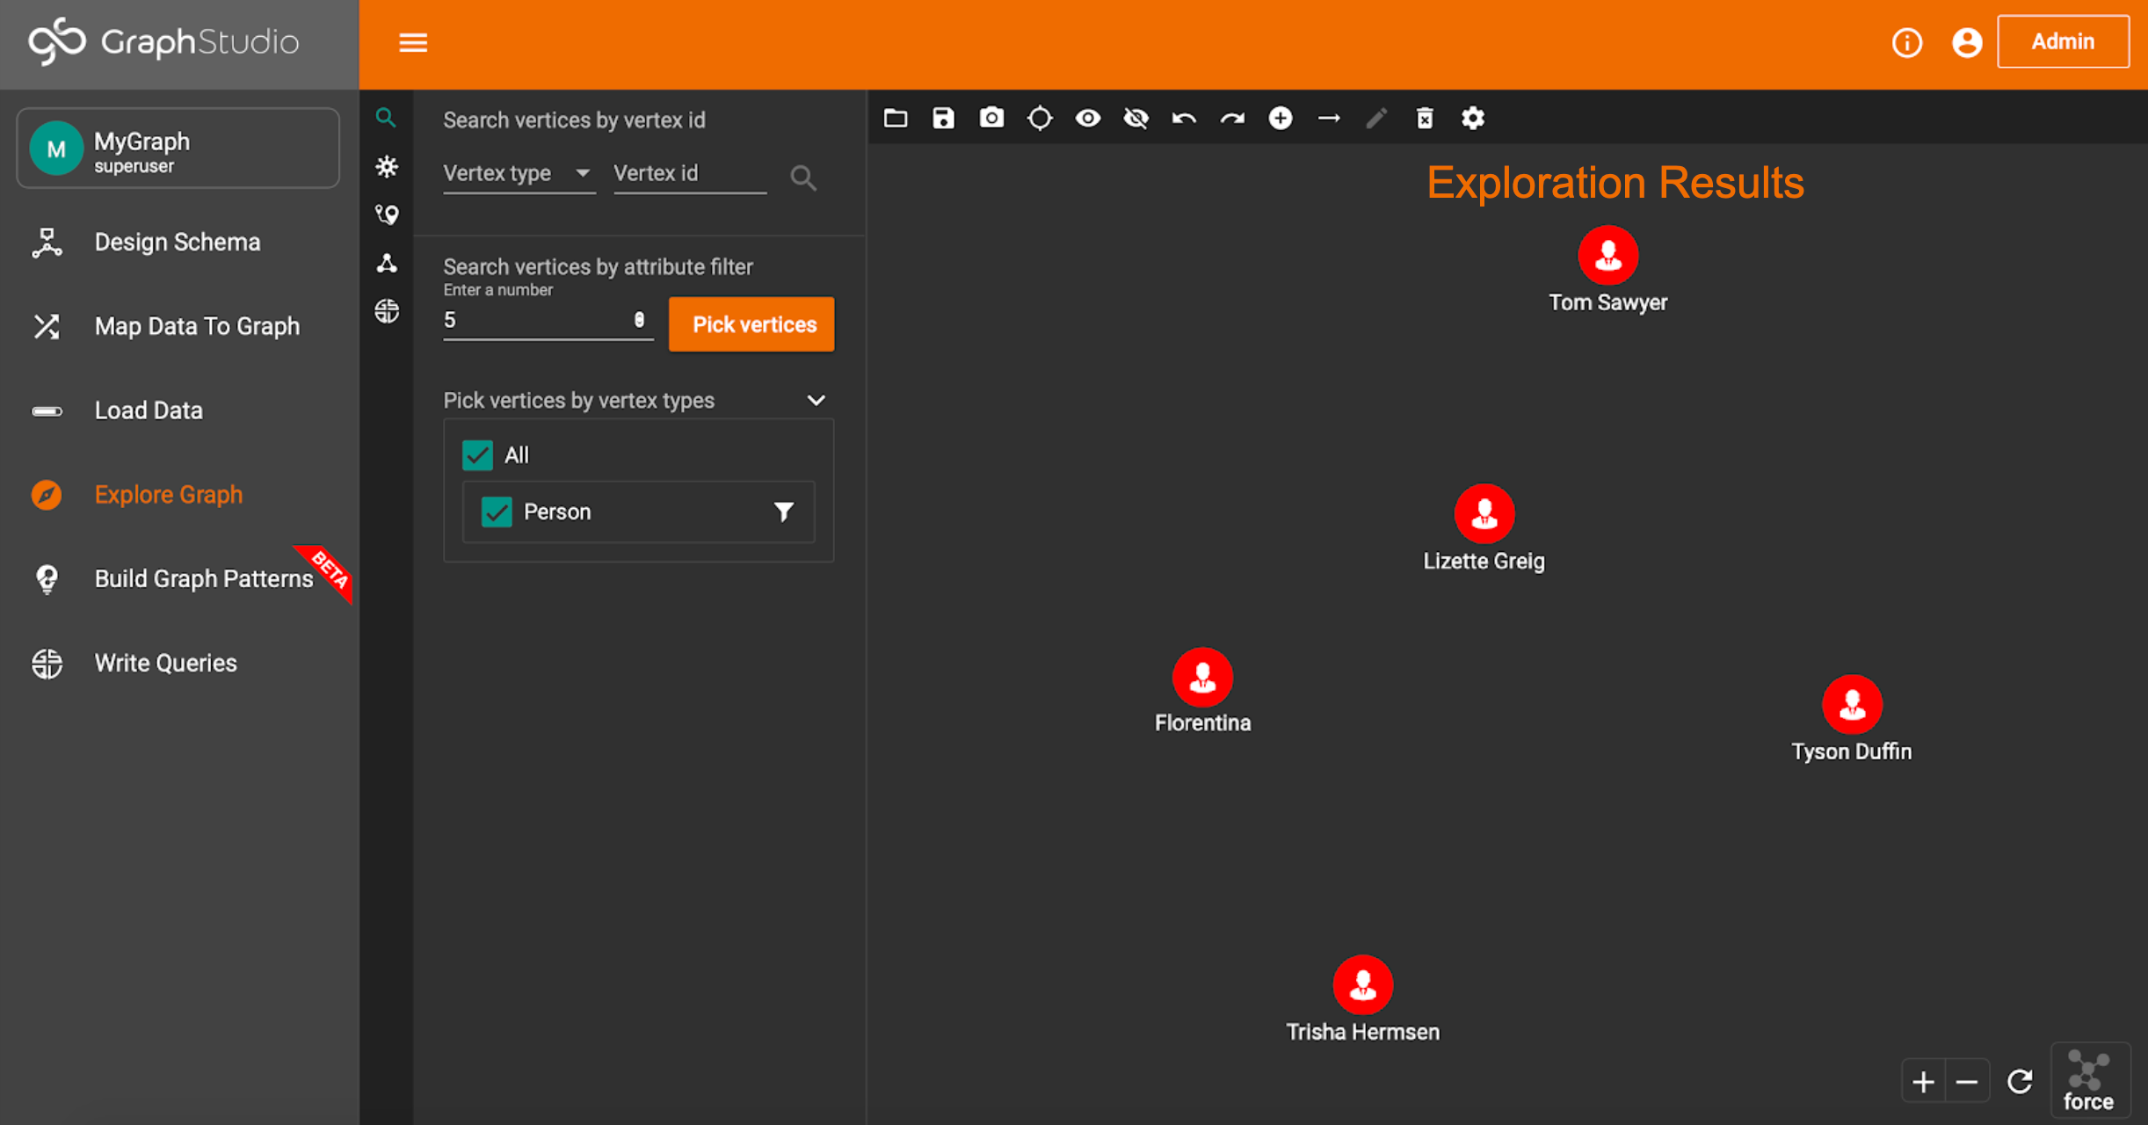Uncheck the Person vertex type checkbox

tap(497, 512)
